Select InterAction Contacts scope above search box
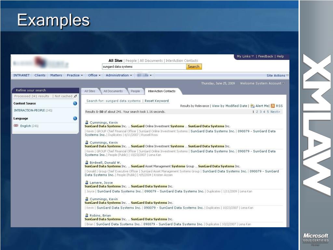Screen dimensions: 333x250 pos(182,61)
